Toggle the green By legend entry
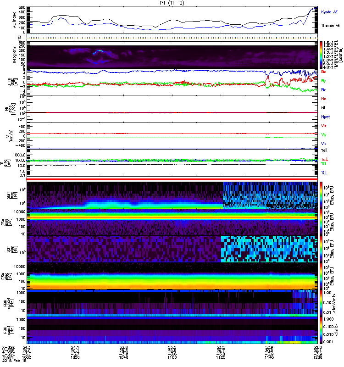The height and width of the screenshot is (367, 344). point(324,81)
